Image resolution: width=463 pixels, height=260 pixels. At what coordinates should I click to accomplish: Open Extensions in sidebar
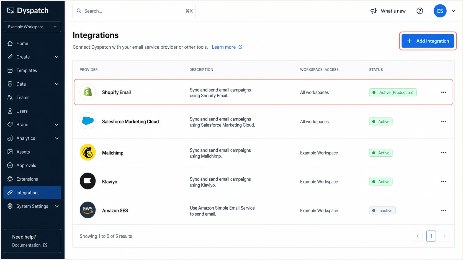(32, 179)
